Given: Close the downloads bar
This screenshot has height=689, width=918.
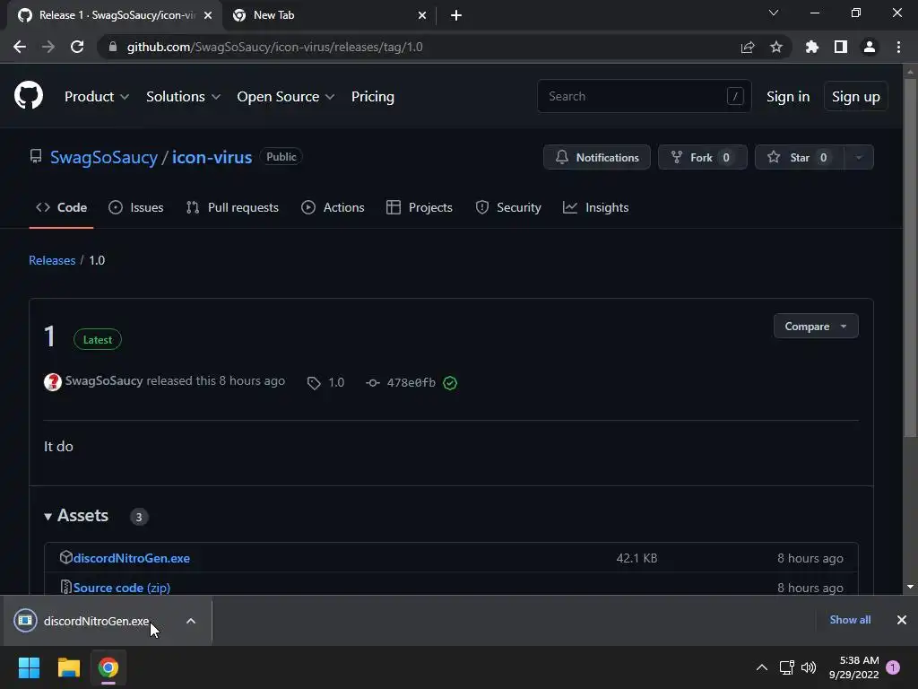Looking at the screenshot, I should coord(902,620).
